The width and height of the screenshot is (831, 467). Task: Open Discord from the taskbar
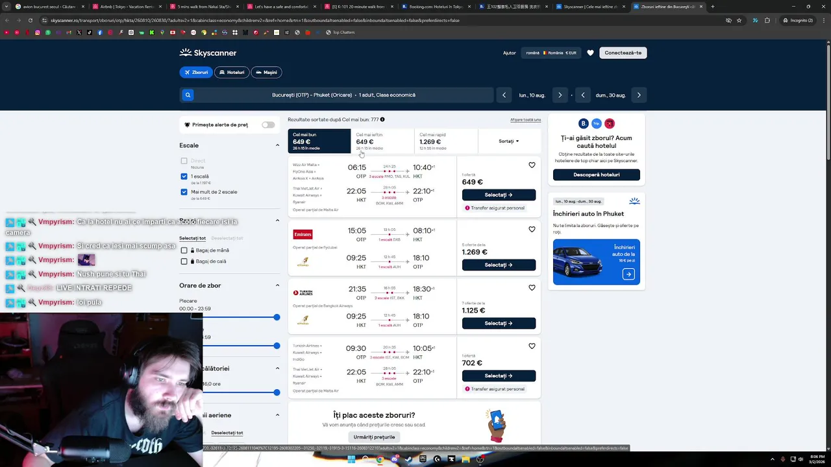coord(394,459)
